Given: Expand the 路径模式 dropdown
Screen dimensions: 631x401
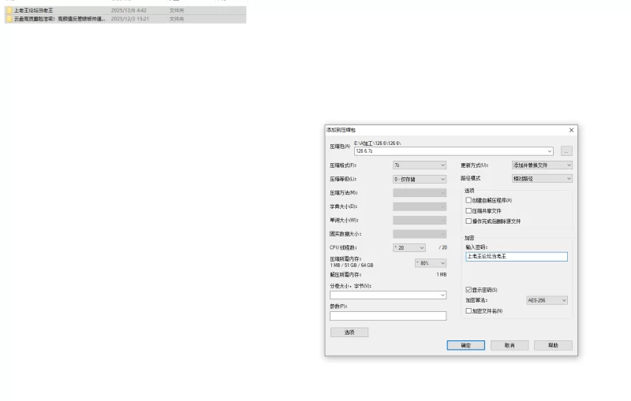Looking at the screenshot, I should click(542, 179).
